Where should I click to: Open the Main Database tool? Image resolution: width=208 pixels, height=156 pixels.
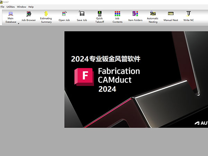coord(11,17)
